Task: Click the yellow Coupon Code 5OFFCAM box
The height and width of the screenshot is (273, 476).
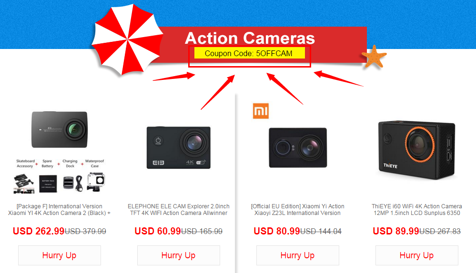Action: [x=250, y=53]
